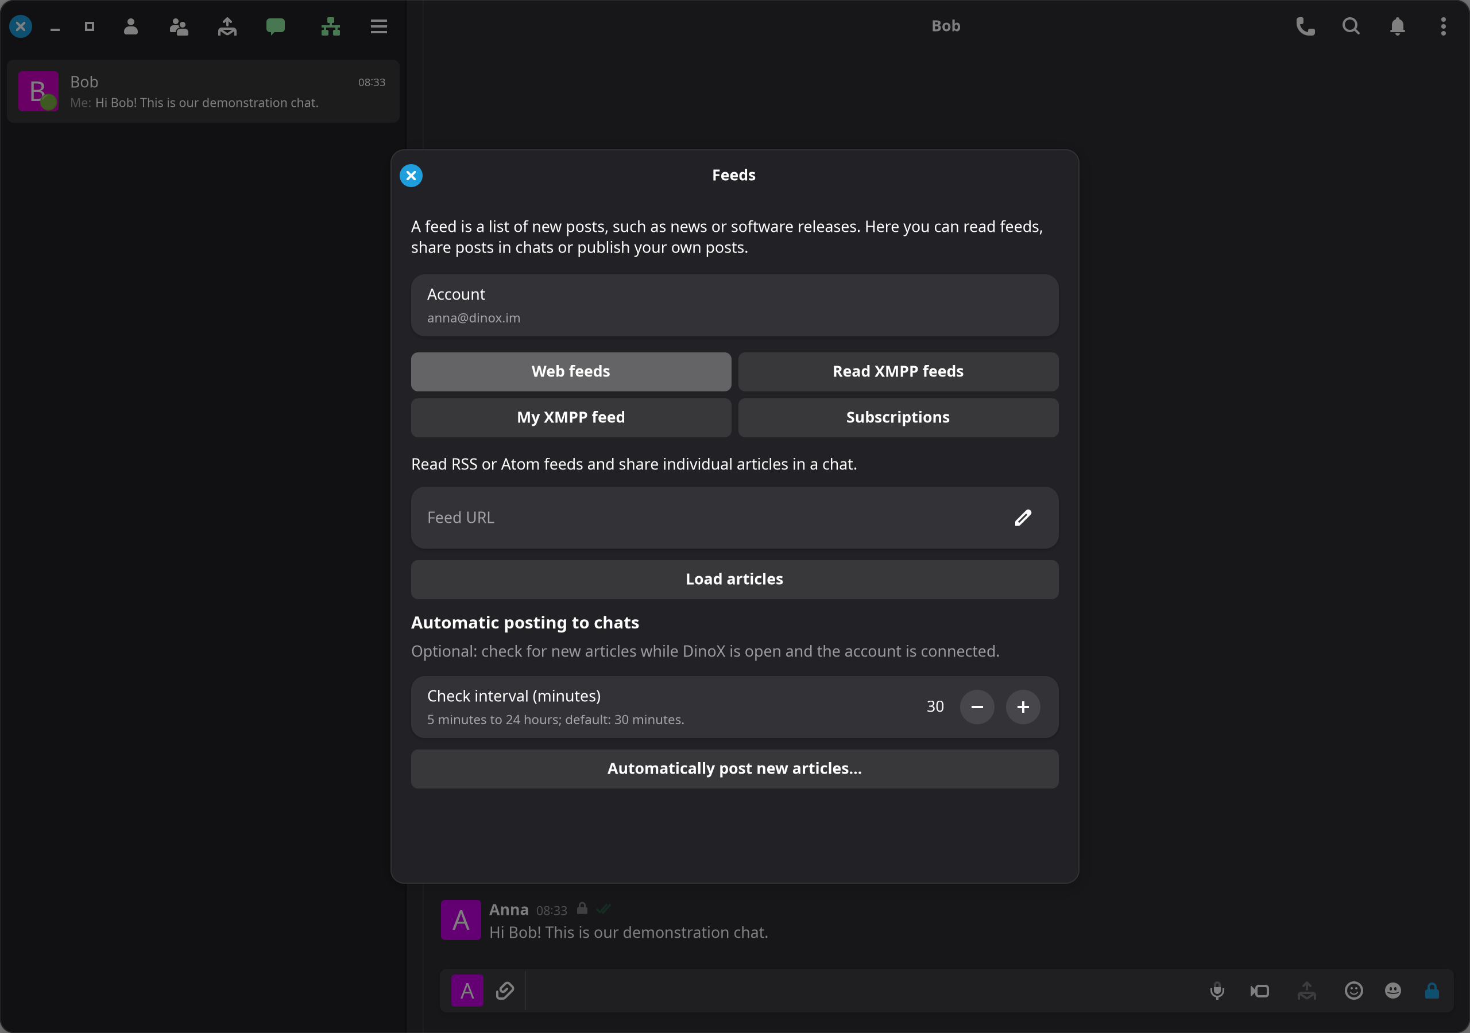Click Anna's purple avatar next to the chat message

[461, 920]
